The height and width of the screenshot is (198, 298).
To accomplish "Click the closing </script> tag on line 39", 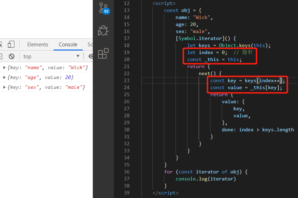I will click(165, 193).
